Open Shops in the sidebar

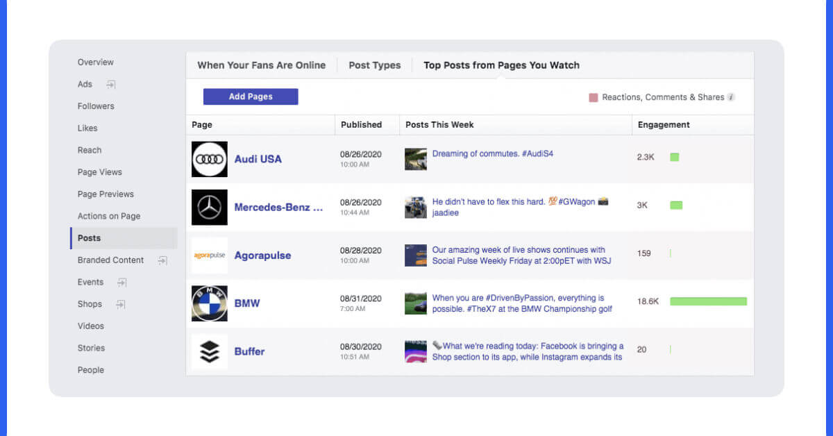point(90,304)
